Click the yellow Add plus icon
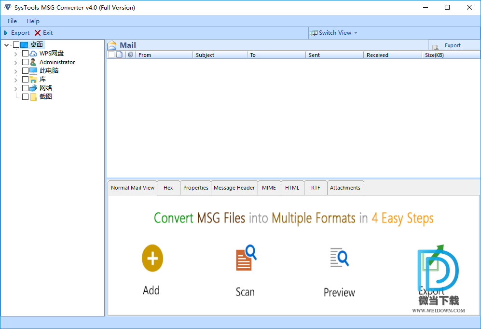The height and width of the screenshot is (329, 481). (152, 258)
